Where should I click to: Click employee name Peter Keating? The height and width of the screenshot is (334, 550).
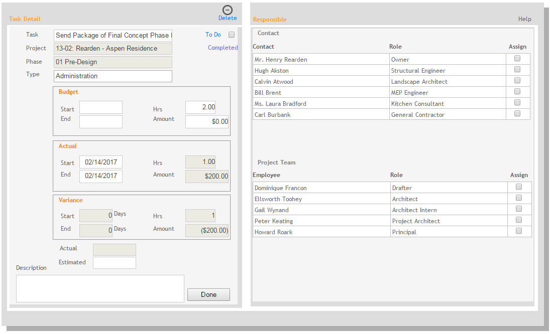(274, 221)
